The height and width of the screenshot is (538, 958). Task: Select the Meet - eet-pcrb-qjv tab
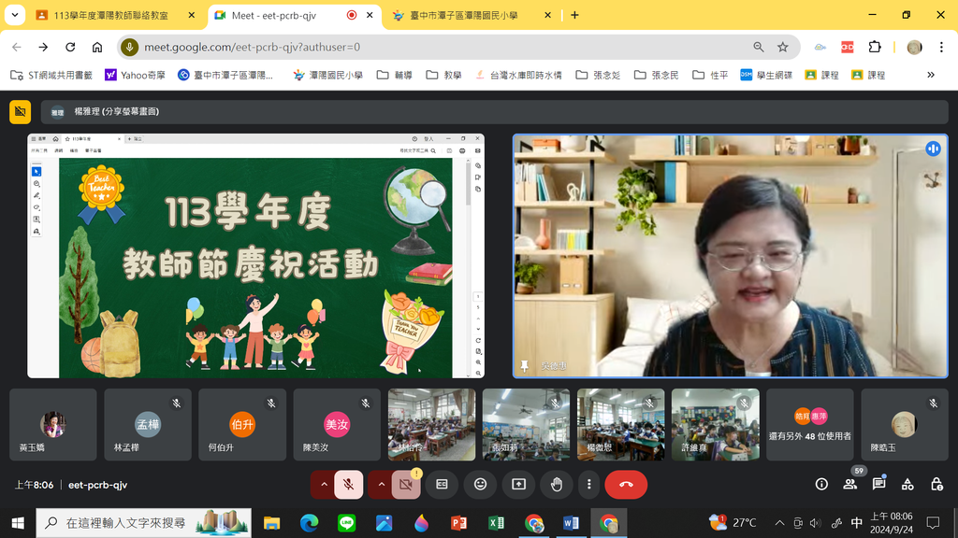(293, 15)
